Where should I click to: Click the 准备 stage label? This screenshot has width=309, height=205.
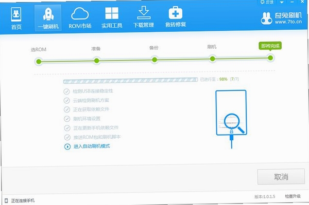tap(96, 48)
